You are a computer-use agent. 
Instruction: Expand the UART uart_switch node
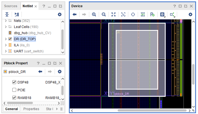[x=6, y=51]
